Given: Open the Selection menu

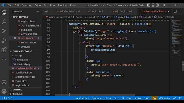Looking at the screenshot, I should (x=27, y=5).
